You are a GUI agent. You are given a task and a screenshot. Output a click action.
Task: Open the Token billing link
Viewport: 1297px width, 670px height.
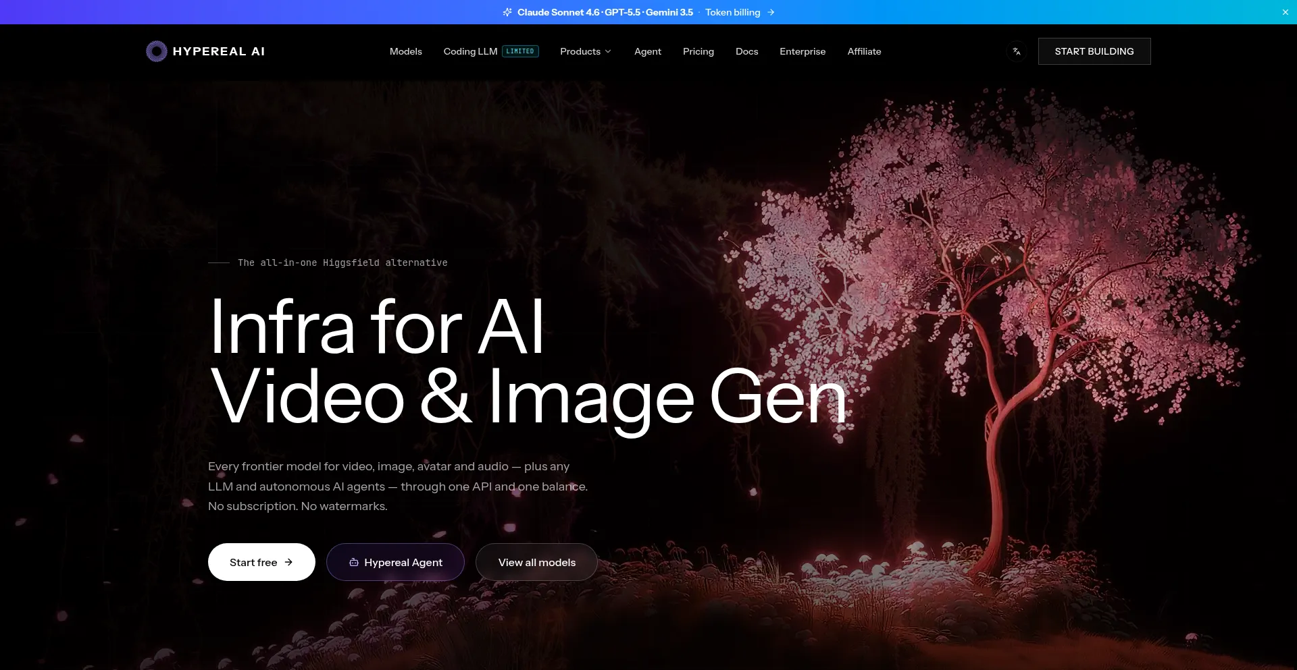[732, 12]
